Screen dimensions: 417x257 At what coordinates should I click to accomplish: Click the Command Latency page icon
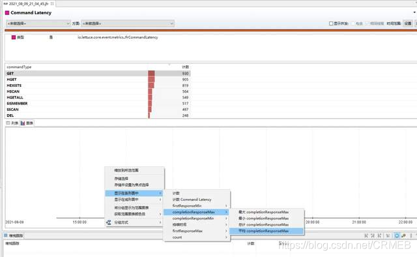(x=7, y=13)
